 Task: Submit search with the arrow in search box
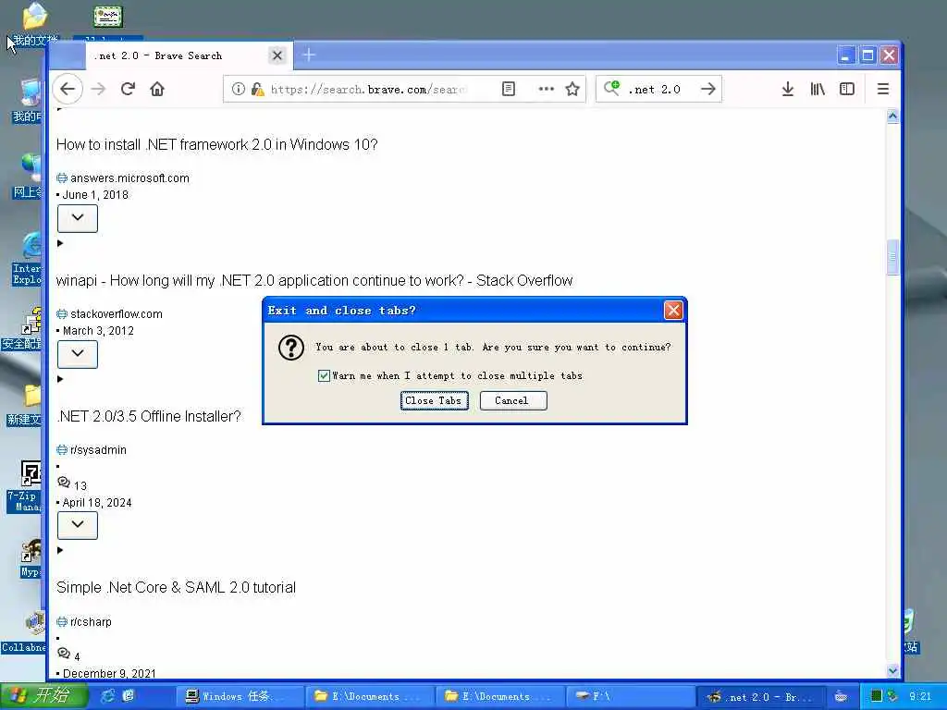coord(708,90)
